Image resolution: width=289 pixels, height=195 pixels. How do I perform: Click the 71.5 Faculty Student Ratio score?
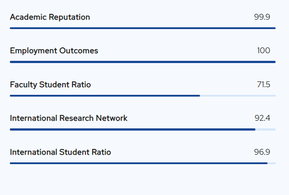pyautogui.click(x=263, y=85)
